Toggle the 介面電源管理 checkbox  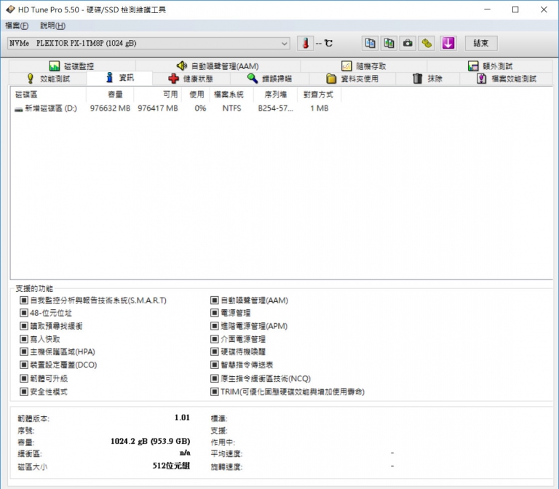[x=214, y=339]
